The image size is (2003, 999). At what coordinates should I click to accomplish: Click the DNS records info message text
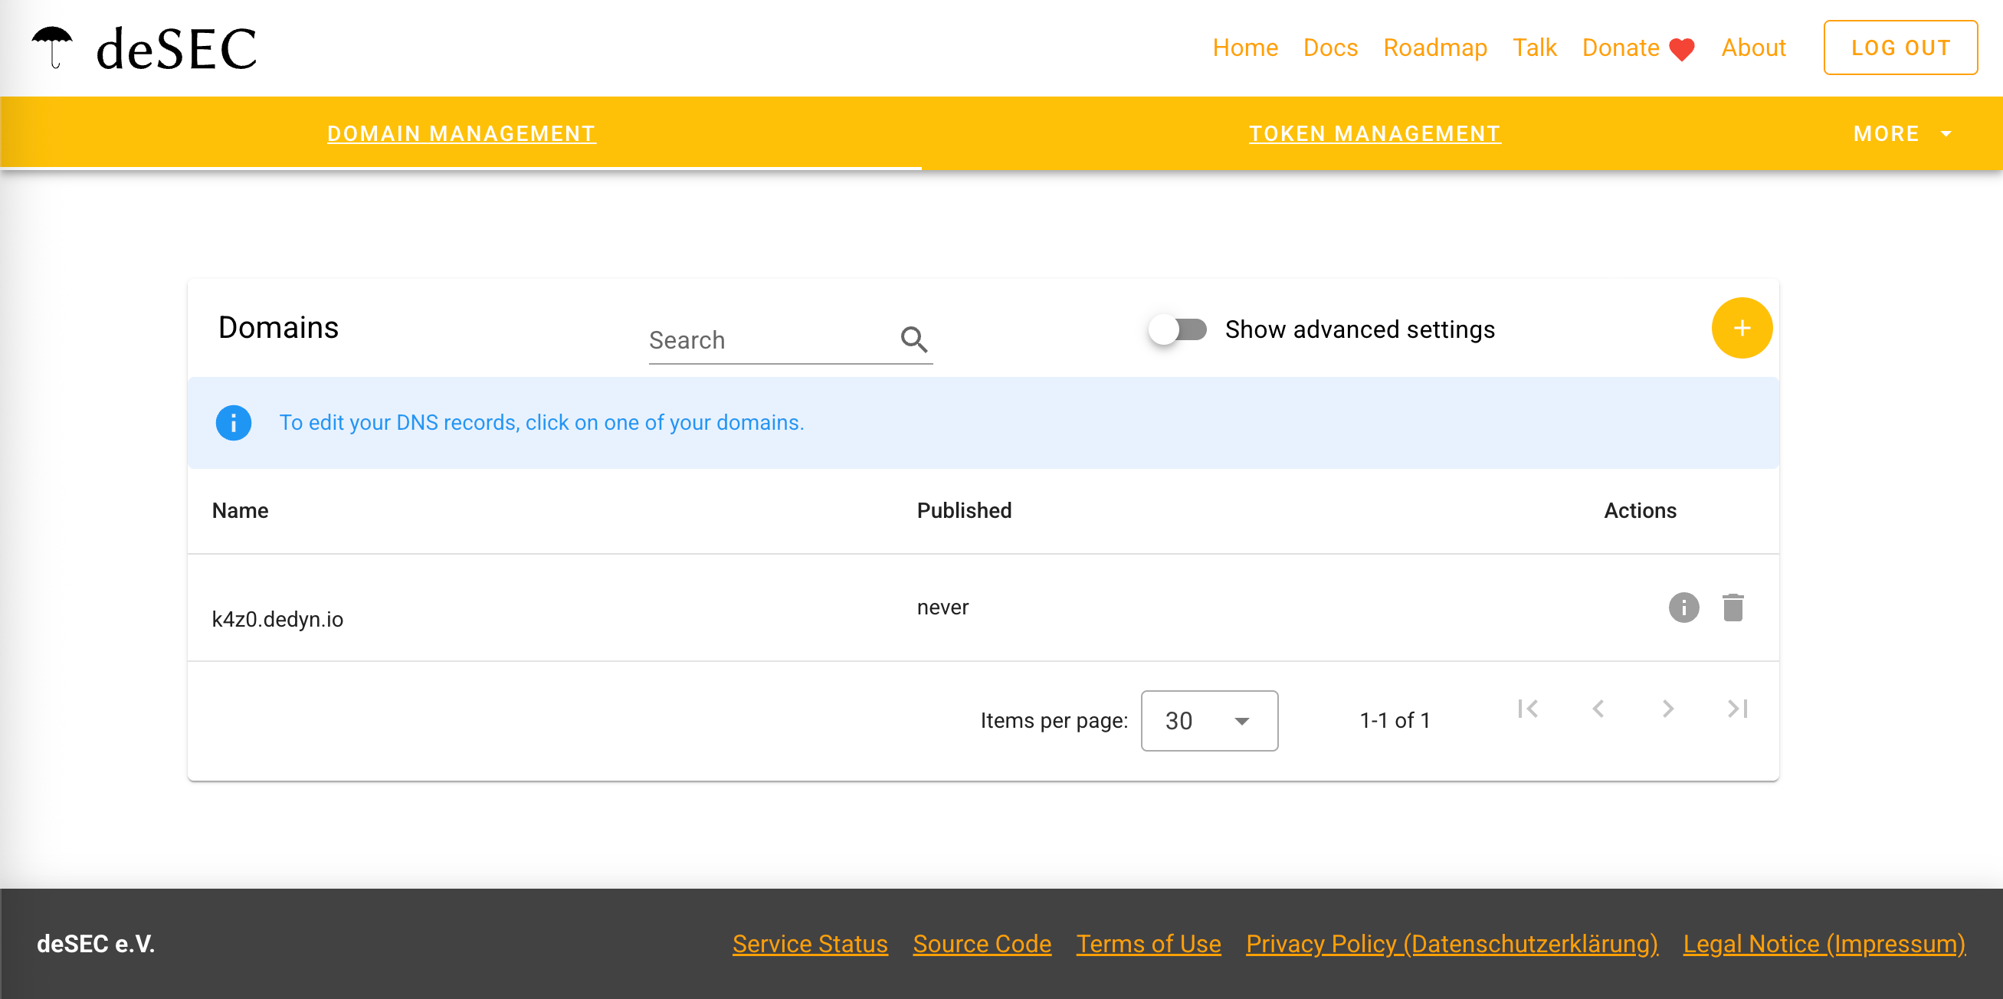pos(541,423)
